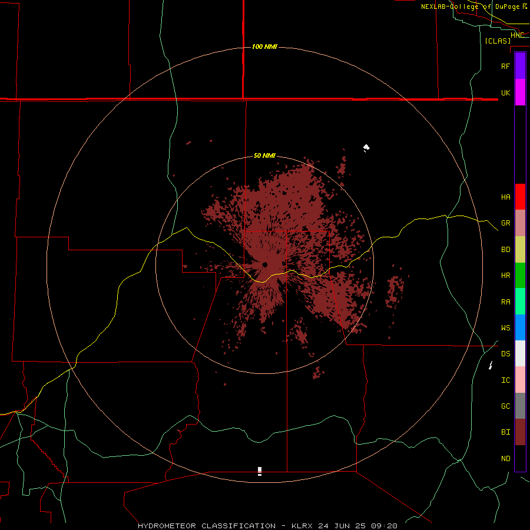This screenshot has width=530, height=530.
Task: Click the RF legend label
Action: pos(505,66)
